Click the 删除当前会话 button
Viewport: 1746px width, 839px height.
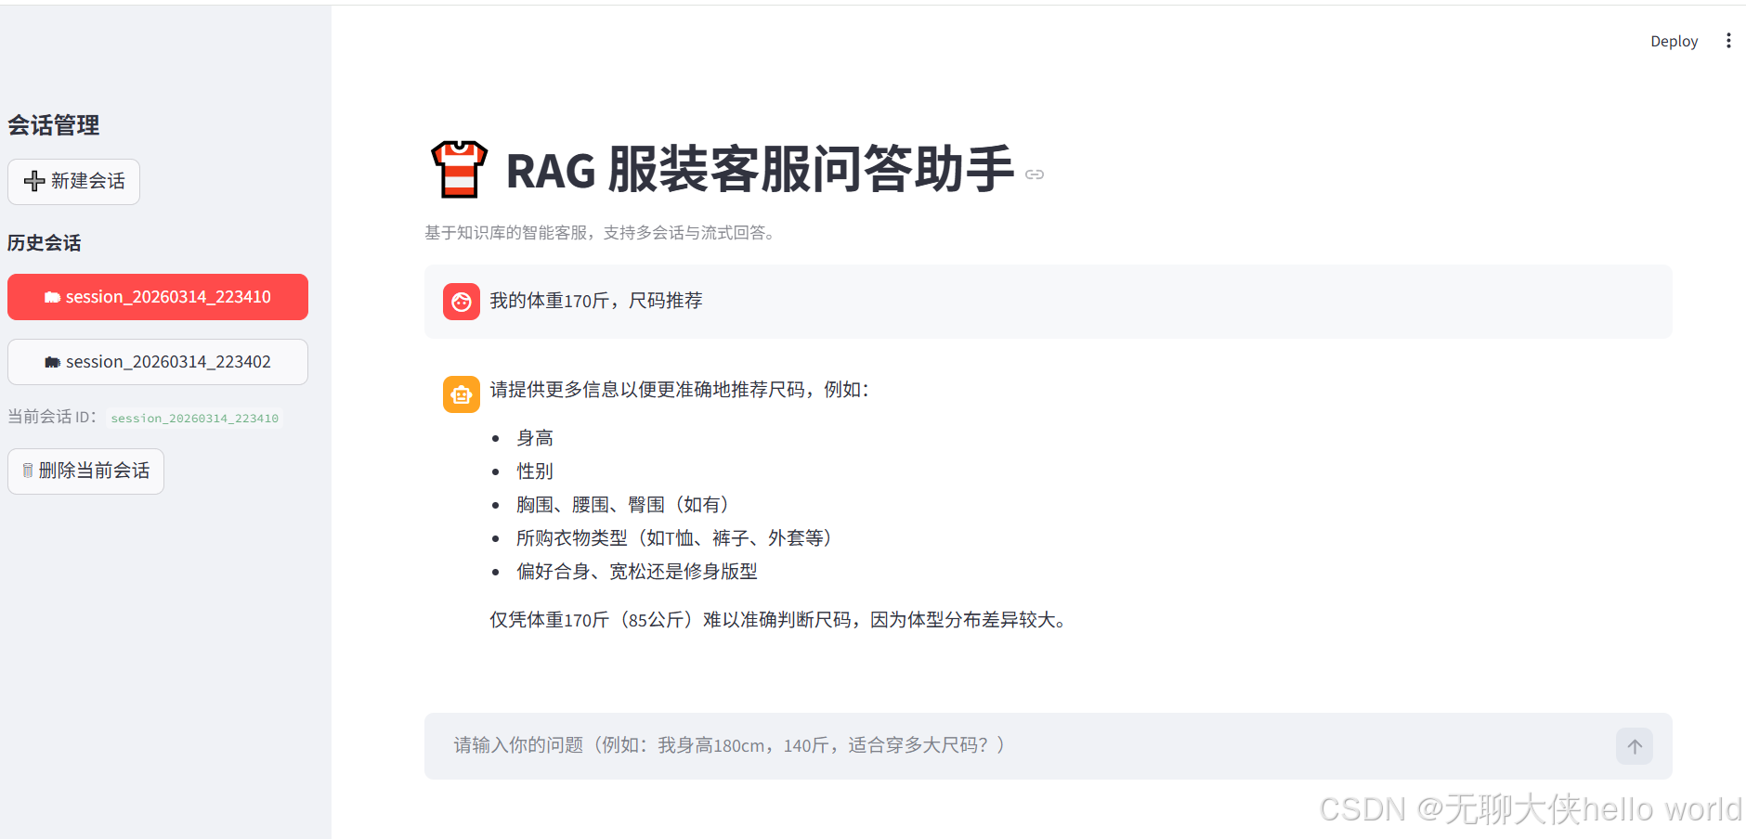pyautogui.click(x=85, y=471)
